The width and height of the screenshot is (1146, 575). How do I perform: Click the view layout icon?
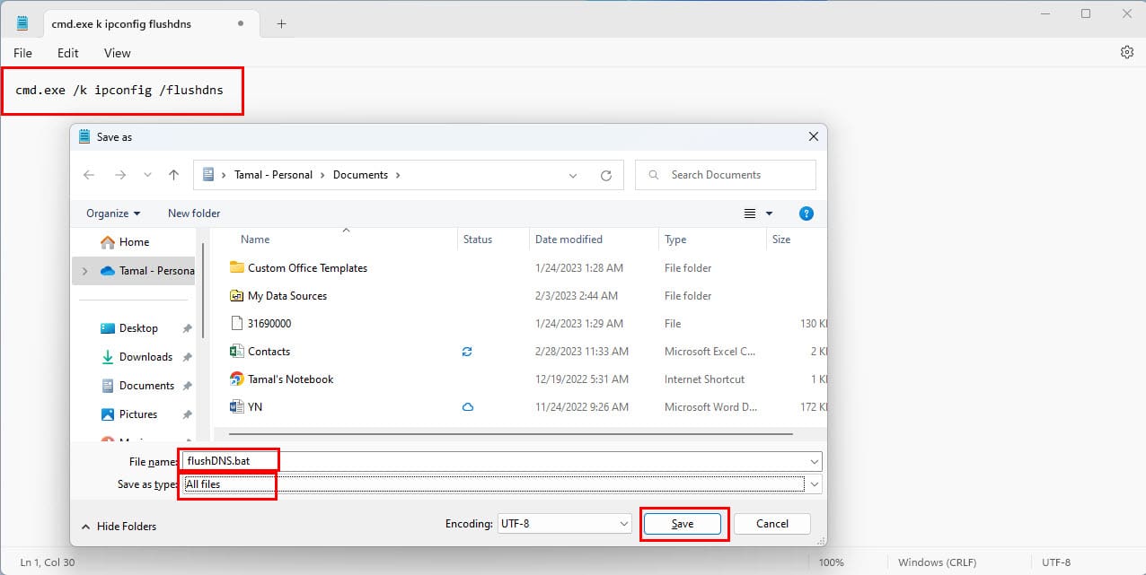point(750,213)
